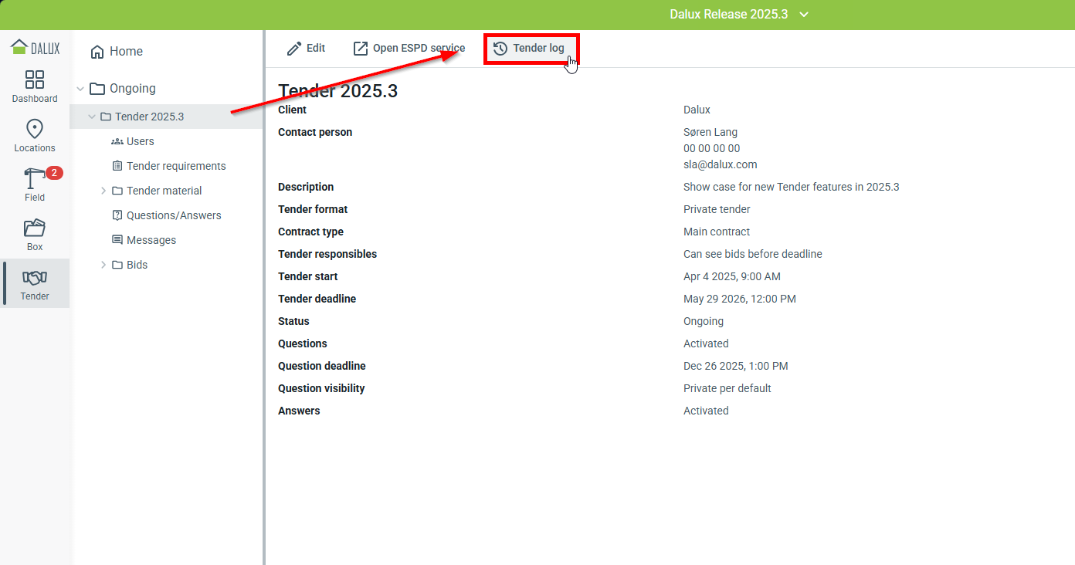This screenshot has height=565, width=1075.
Task: Collapse the Ongoing folder chevron
Action: point(80,89)
